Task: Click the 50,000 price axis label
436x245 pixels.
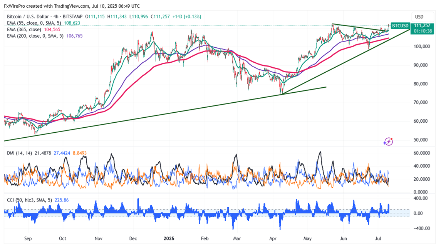Action: [x=421, y=140]
